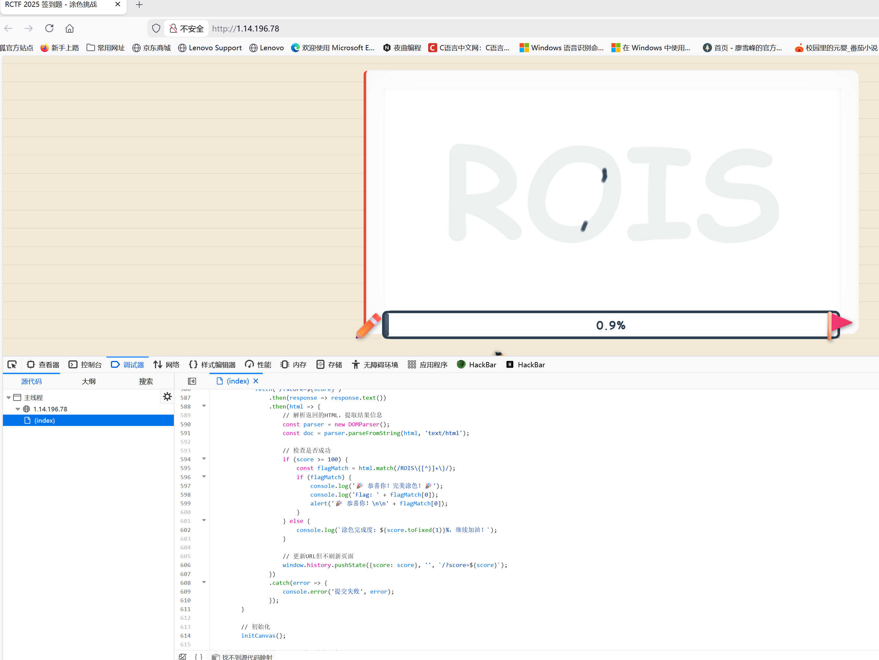Fold code block at line 588

coord(204,406)
